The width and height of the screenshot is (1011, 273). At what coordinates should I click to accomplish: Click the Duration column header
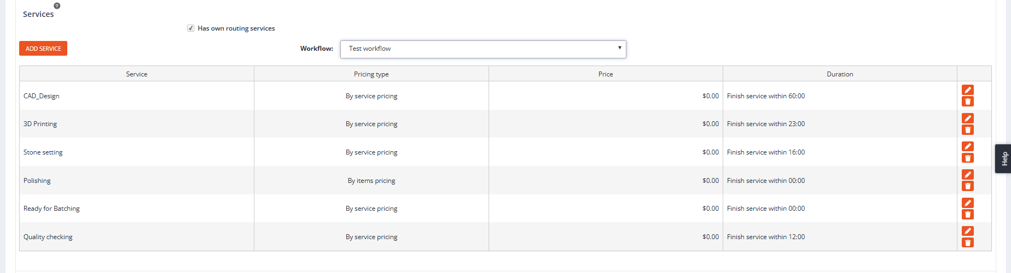click(x=839, y=74)
